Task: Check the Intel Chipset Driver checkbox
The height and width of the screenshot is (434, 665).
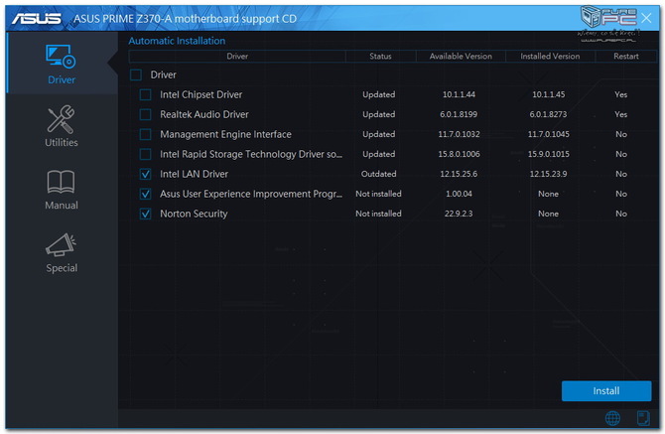Action: click(x=145, y=94)
